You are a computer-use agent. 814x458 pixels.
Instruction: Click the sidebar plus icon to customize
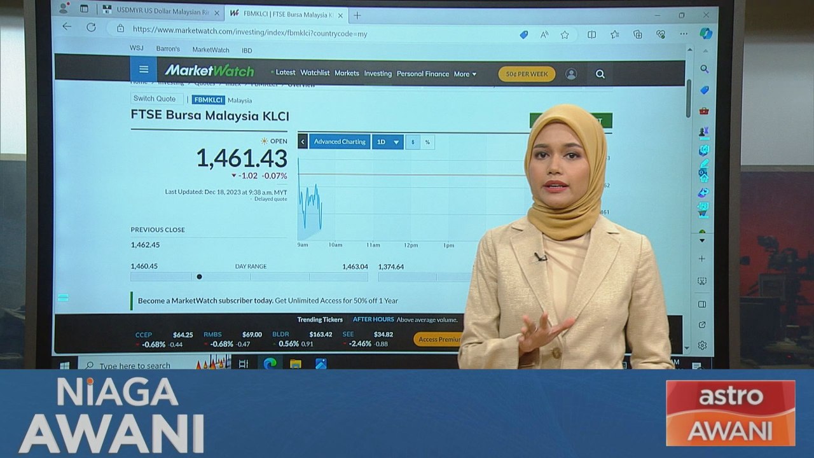(702, 259)
